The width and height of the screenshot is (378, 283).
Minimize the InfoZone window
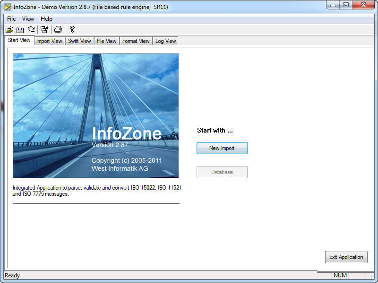(x=333, y=5)
